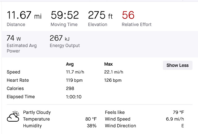The width and height of the screenshot is (198, 134).
Task: Click the 11.67 mi distance value
Action: (x=24, y=15)
